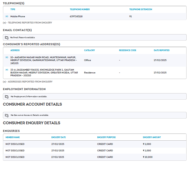Click the Office category address row
190x170 pixels.
pos(88,60)
